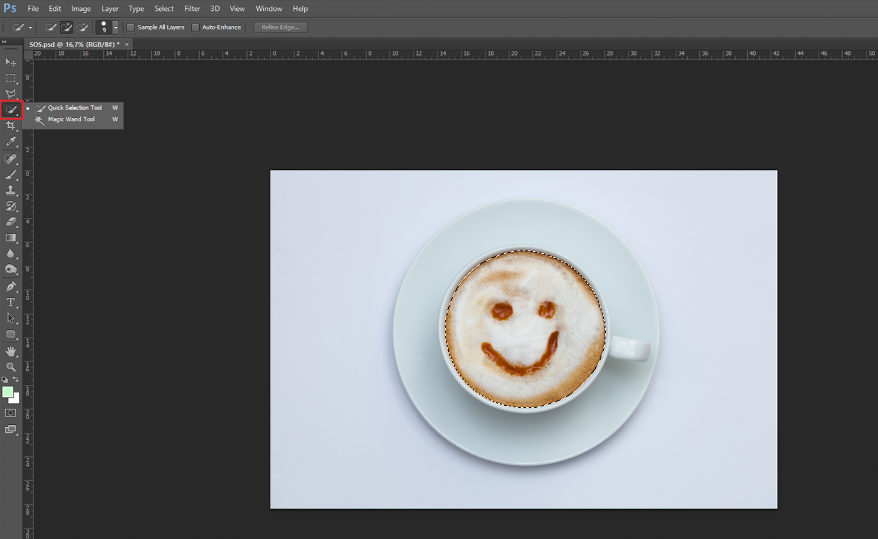
Task: Expand the collapsed tools panel arrows
Action: (x=4, y=42)
